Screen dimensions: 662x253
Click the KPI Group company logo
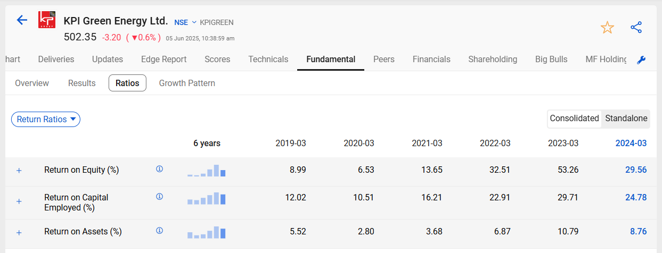click(46, 20)
